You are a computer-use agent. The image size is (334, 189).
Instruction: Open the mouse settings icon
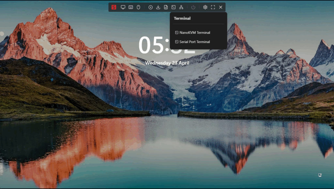click(138, 7)
